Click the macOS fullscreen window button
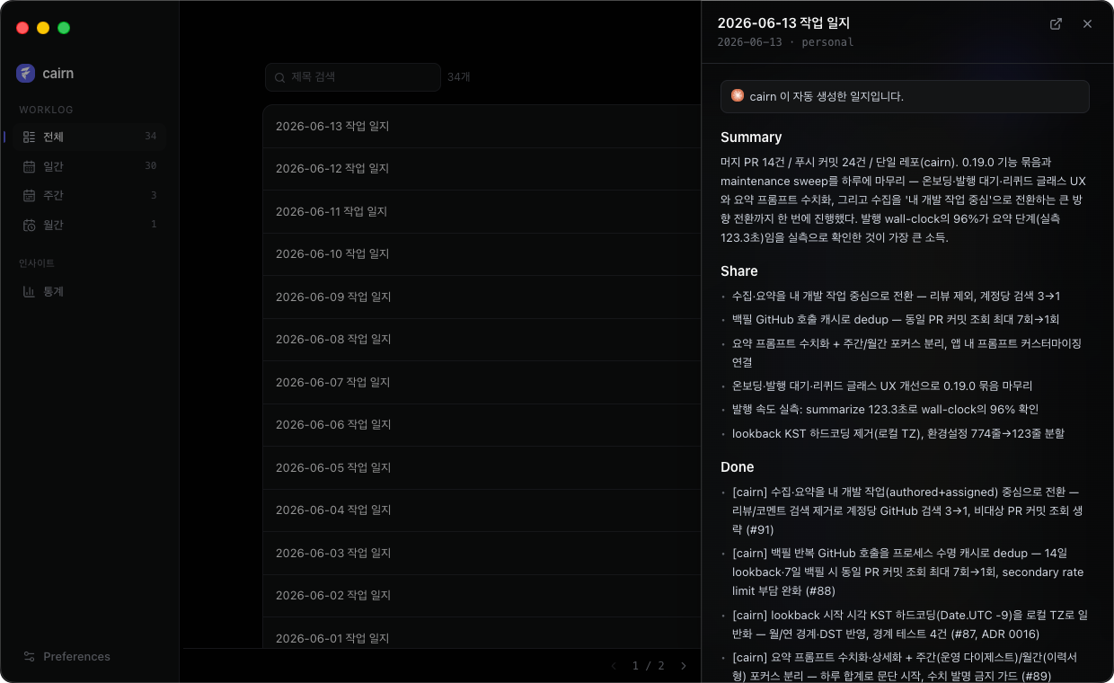Viewport: 1114px width, 683px height. coord(64,28)
